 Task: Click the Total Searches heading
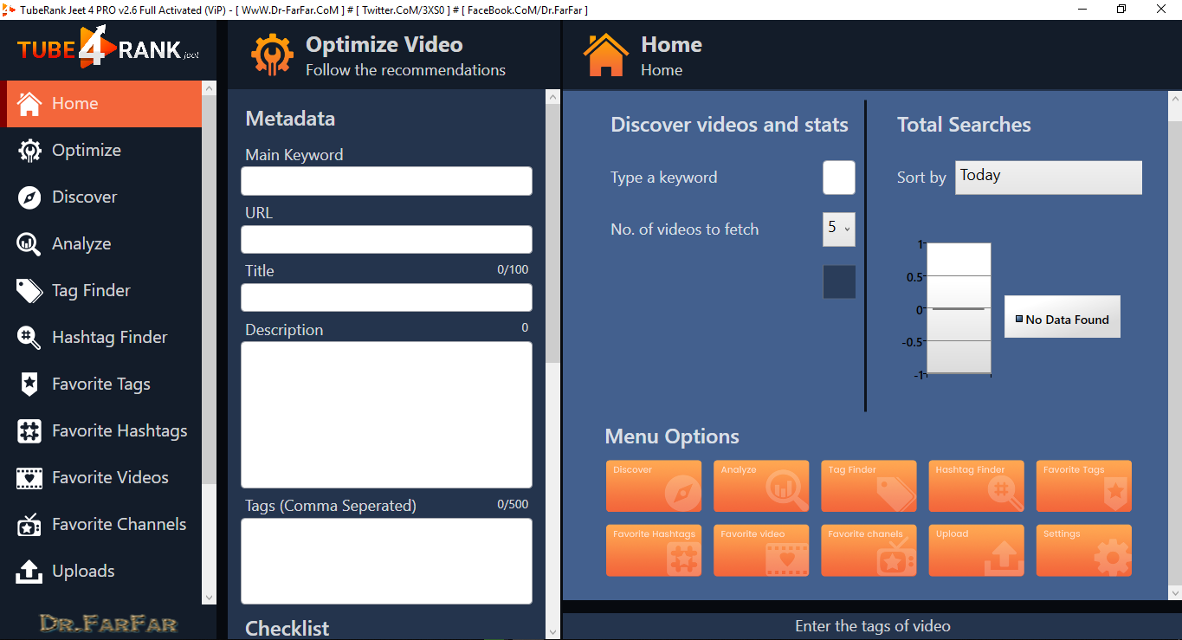964,125
